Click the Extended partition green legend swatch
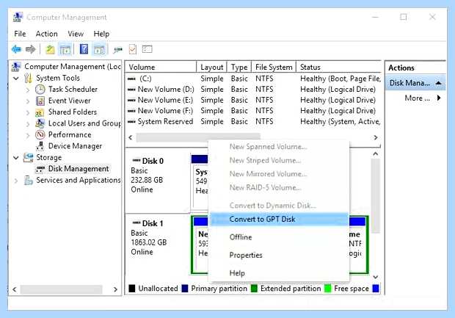 [254, 289]
